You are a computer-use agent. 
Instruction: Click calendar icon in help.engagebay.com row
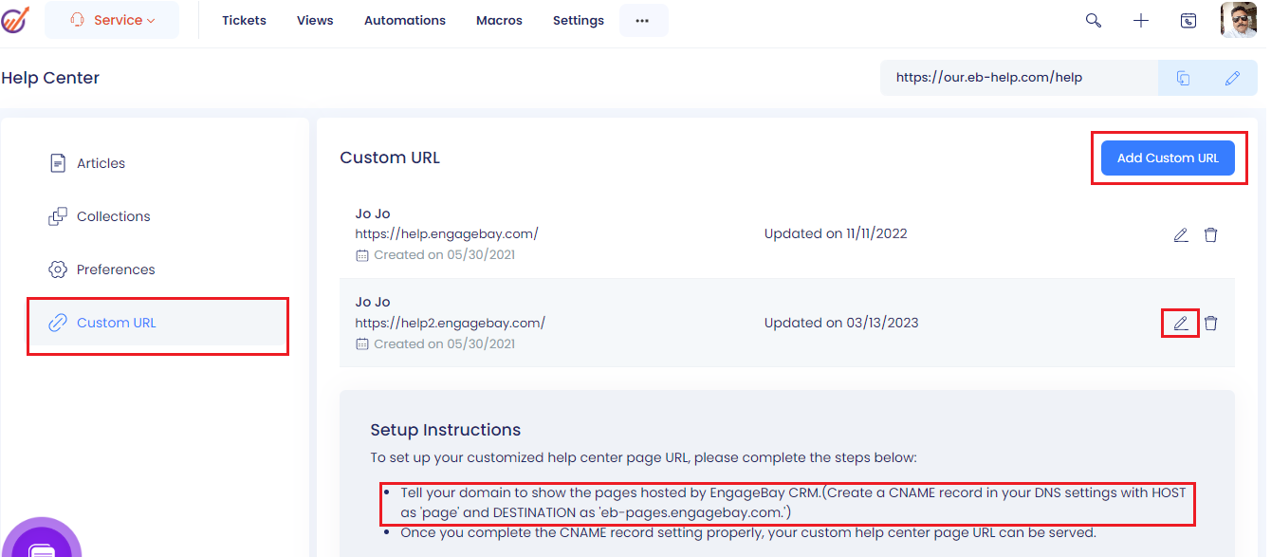361,255
